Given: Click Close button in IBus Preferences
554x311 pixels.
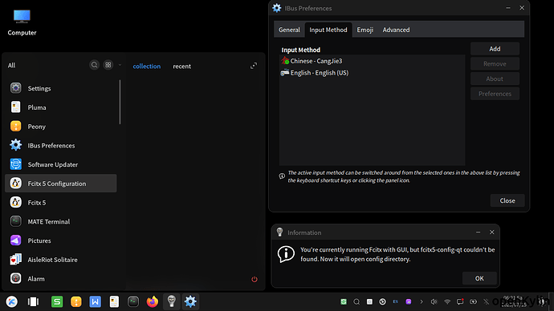Looking at the screenshot, I should tap(507, 200).
